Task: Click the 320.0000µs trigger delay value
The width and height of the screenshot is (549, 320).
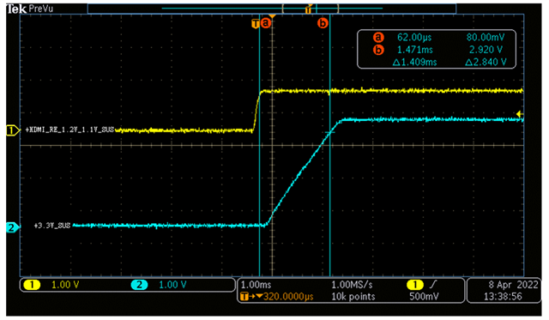Action: click(x=288, y=297)
